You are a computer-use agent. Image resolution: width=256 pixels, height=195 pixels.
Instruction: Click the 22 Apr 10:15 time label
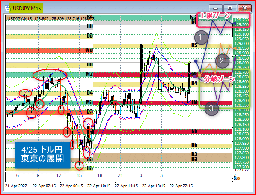click(x=99, y=186)
